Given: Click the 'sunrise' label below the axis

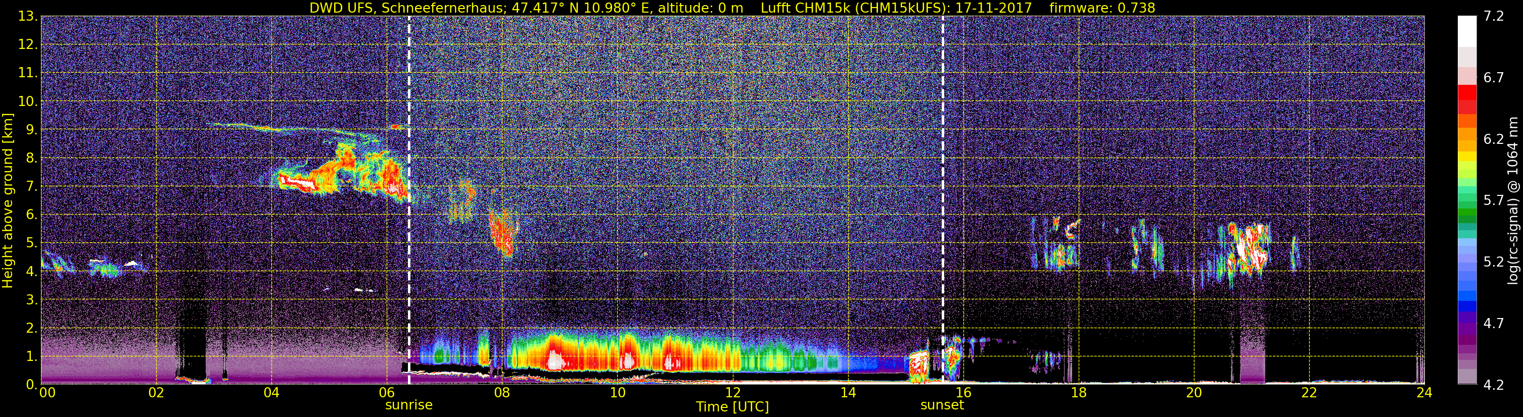Looking at the screenshot, I should (408, 405).
